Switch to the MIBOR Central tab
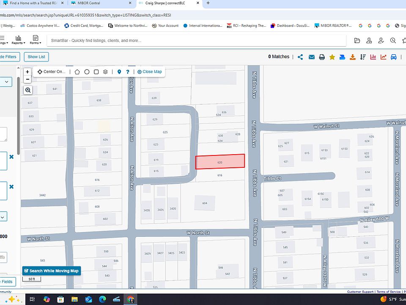 tap(89, 3)
